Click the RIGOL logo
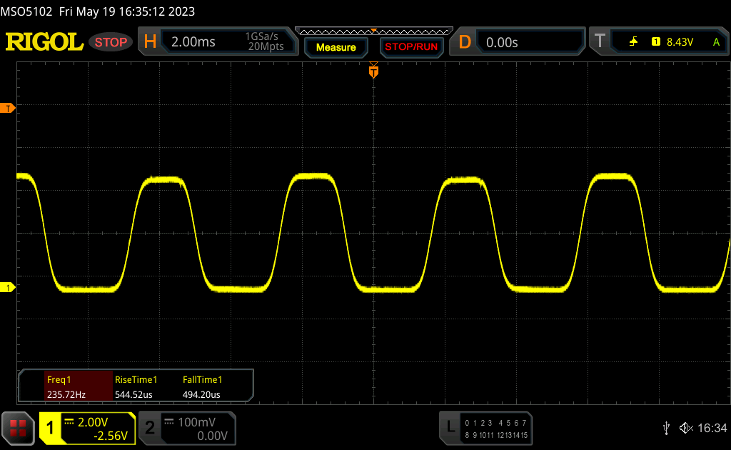Image resolution: width=731 pixels, height=450 pixels. pyautogui.click(x=44, y=42)
